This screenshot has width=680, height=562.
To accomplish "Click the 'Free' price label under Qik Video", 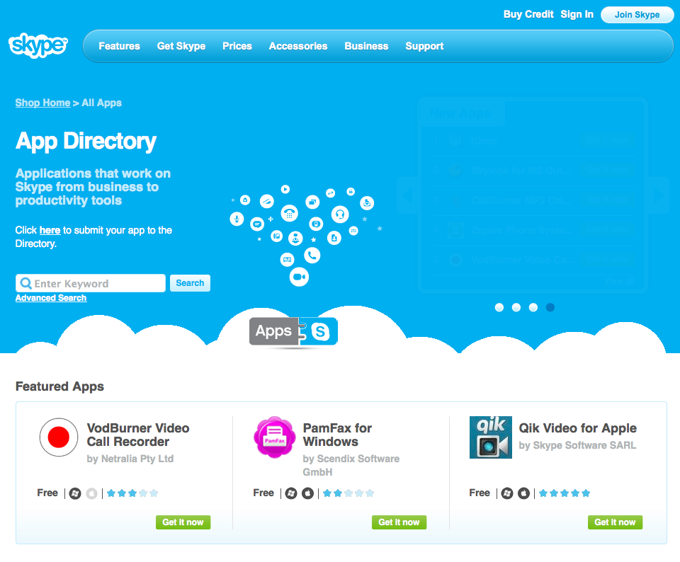I will coord(480,493).
